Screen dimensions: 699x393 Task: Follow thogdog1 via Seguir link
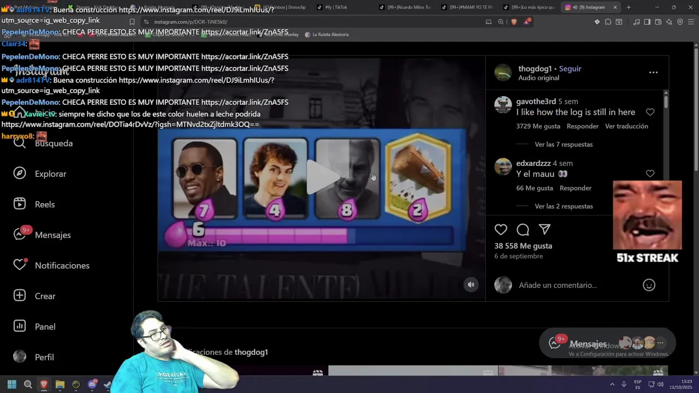[570, 69]
